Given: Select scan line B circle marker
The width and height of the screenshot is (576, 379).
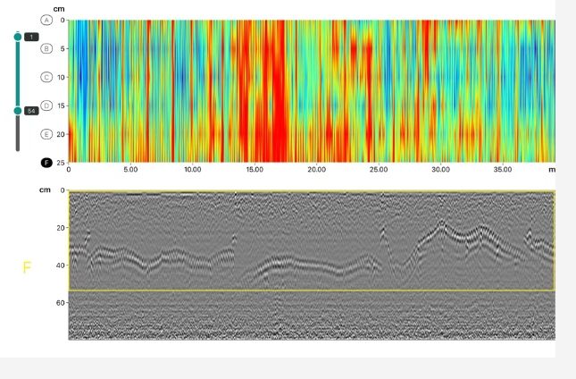Looking at the screenshot, I should tap(47, 48).
